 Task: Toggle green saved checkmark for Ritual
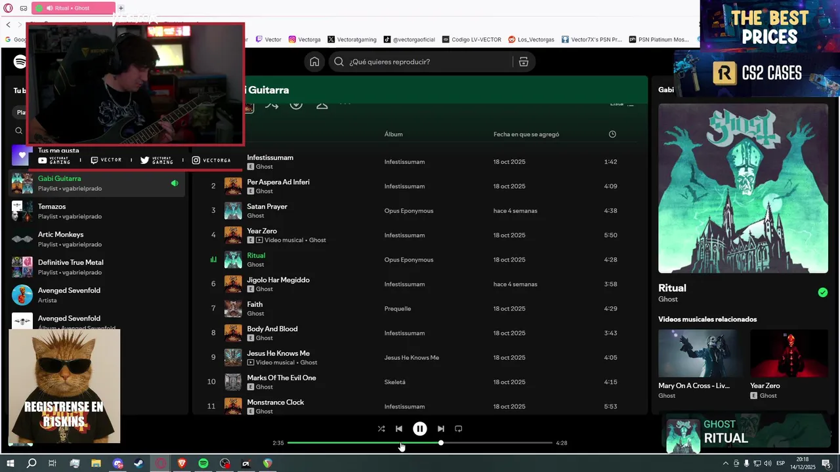(823, 292)
